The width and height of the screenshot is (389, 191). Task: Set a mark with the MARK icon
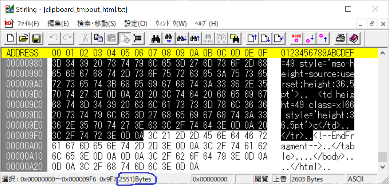(297, 38)
